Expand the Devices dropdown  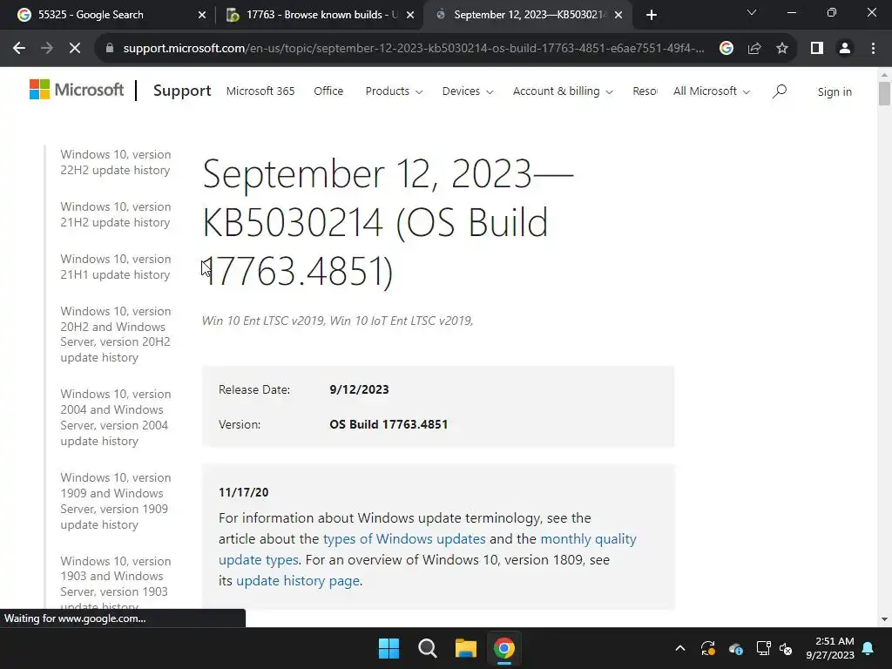pos(468,91)
